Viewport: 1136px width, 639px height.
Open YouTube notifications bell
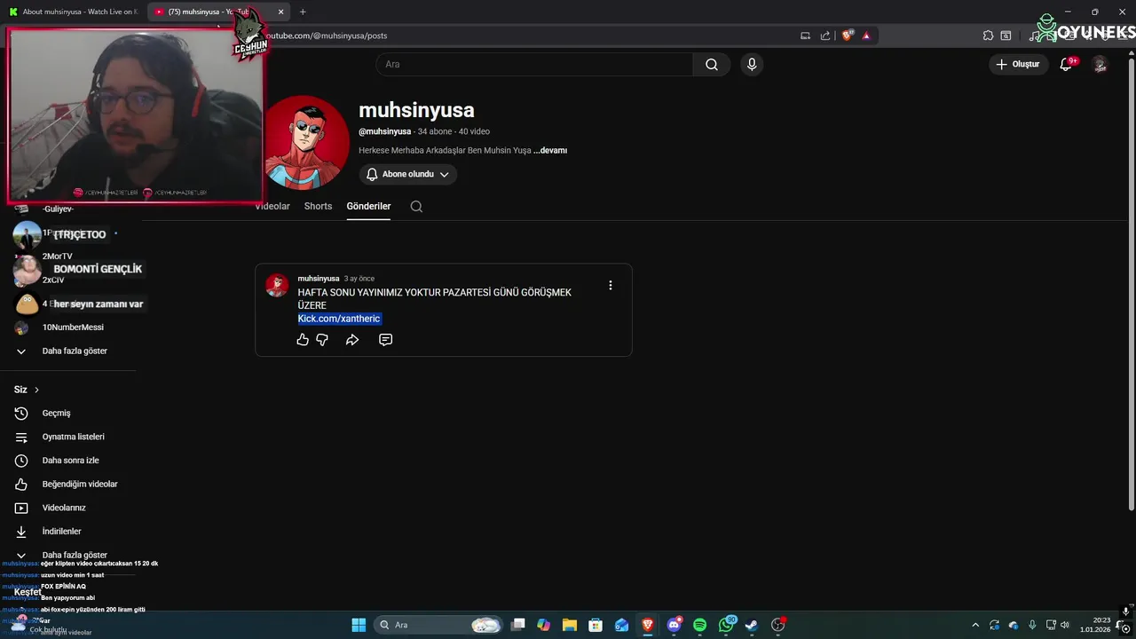pos(1067,64)
